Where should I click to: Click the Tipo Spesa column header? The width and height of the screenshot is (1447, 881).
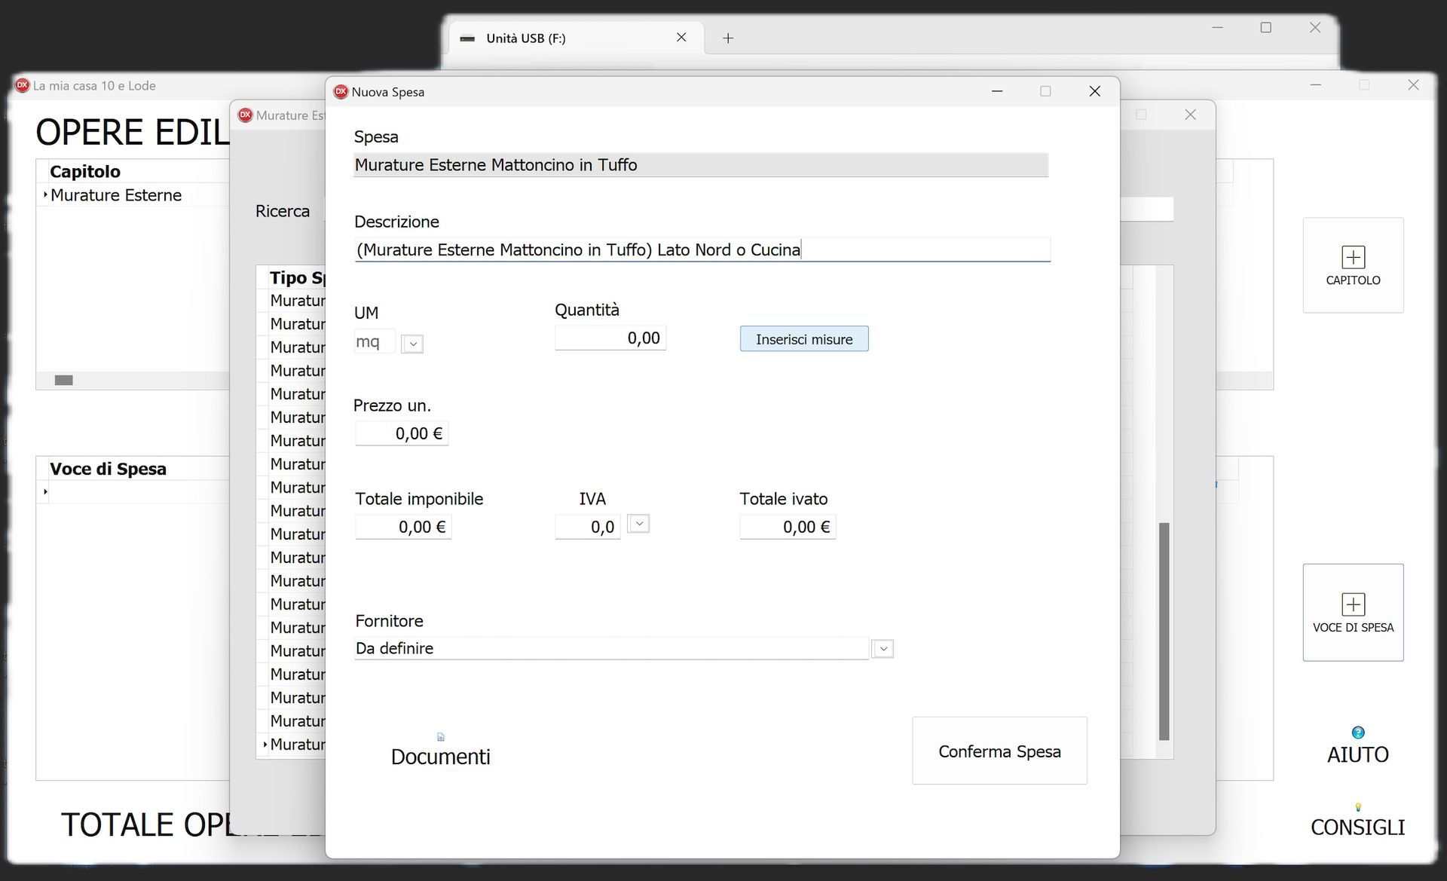tap(298, 277)
